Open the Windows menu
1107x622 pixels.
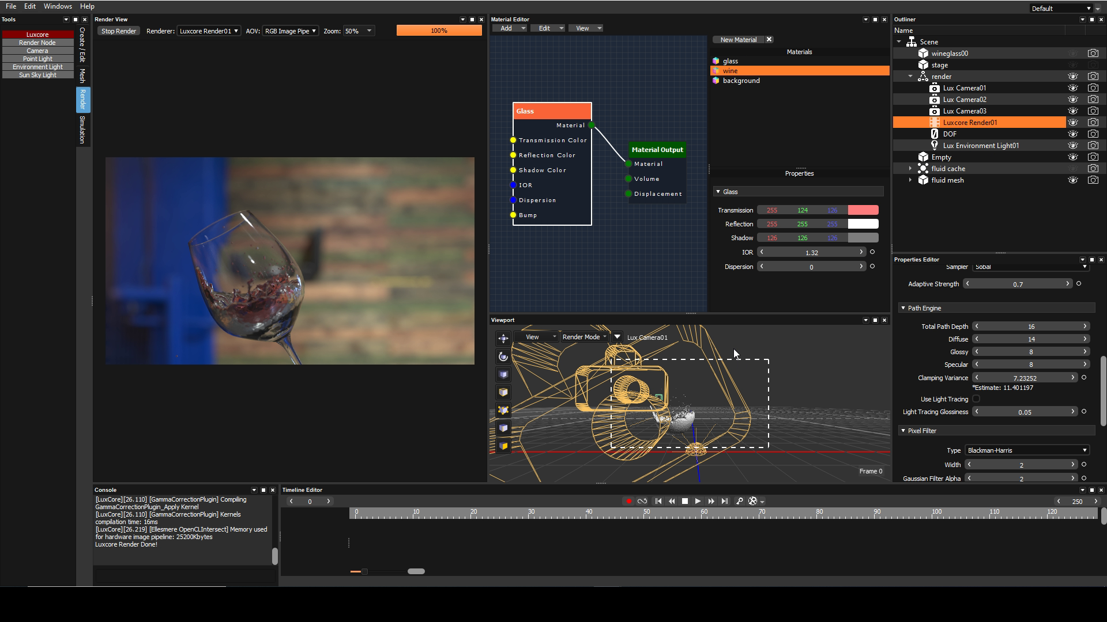pyautogui.click(x=58, y=6)
